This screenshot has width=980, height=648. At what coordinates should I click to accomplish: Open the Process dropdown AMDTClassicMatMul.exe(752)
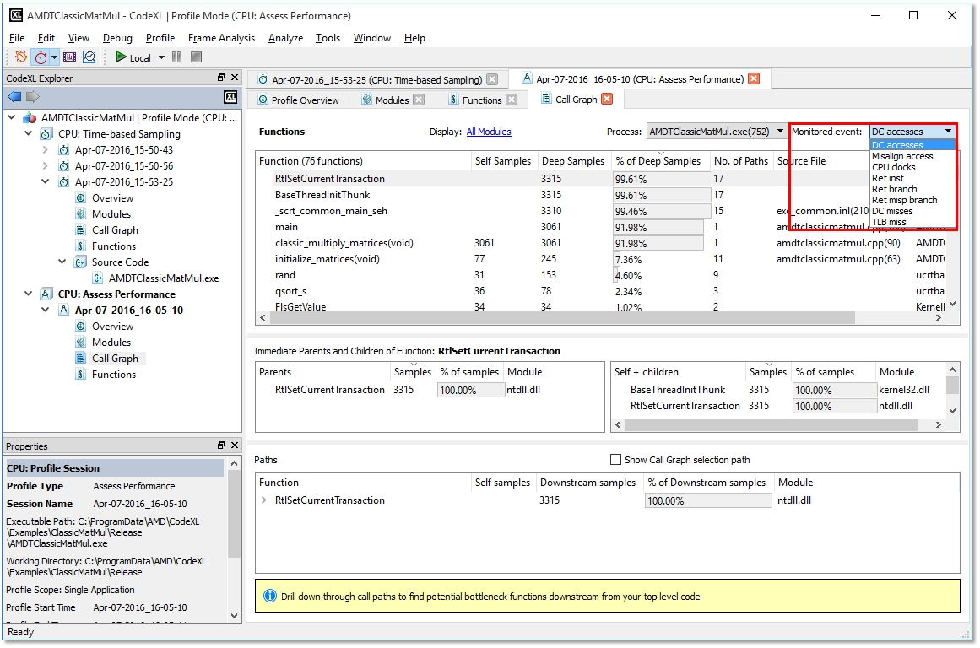[717, 132]
